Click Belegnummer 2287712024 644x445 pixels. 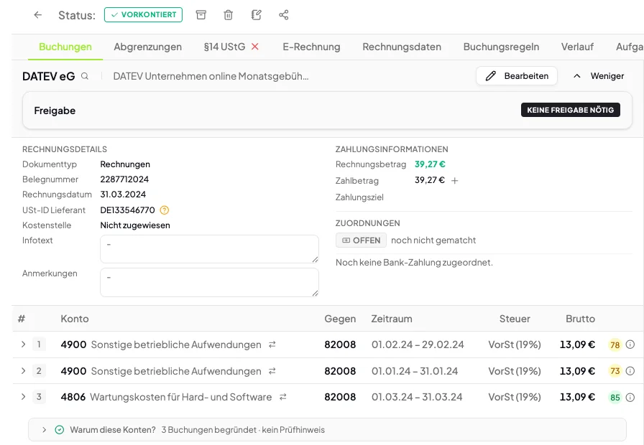coord(124,179)
